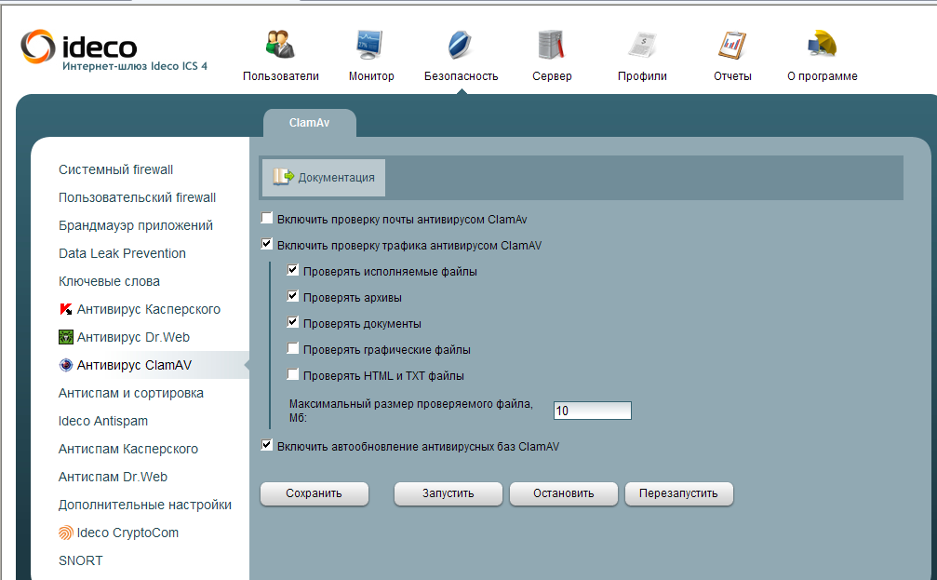937x580 pixels.
Task: Open the О программе umbrella icon
Action: pyautogui.click(x=823, y=45)
